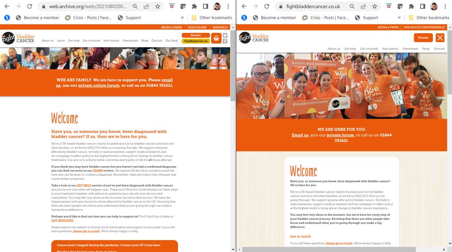
Task: Reload the web.archive.org page
Action: (30, 6)
